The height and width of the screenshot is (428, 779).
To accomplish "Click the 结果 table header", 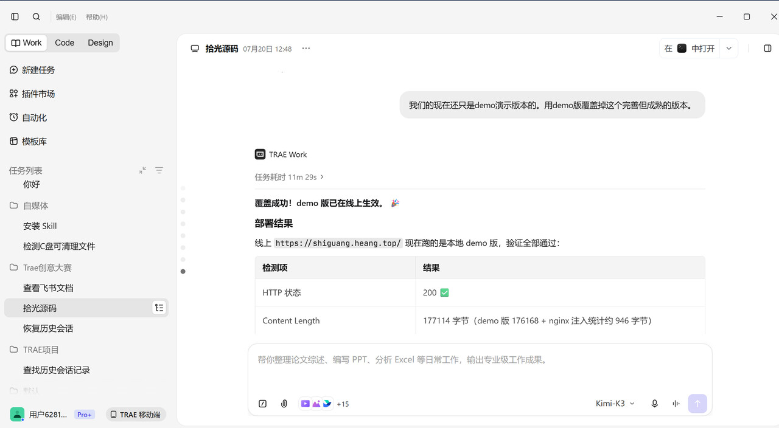I will [560, 267].
